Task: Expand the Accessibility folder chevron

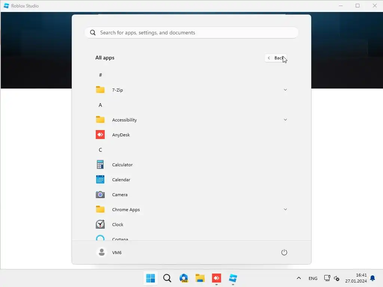Action: [285, 120]
